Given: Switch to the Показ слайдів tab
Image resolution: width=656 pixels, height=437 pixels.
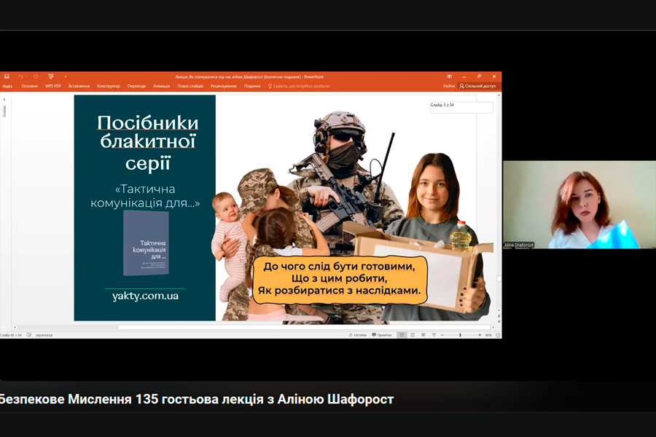Looking at the screenshot, I should point(190,86).
